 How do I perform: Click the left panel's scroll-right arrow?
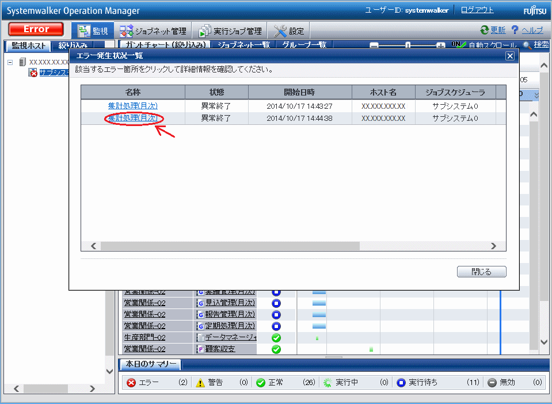92,388
